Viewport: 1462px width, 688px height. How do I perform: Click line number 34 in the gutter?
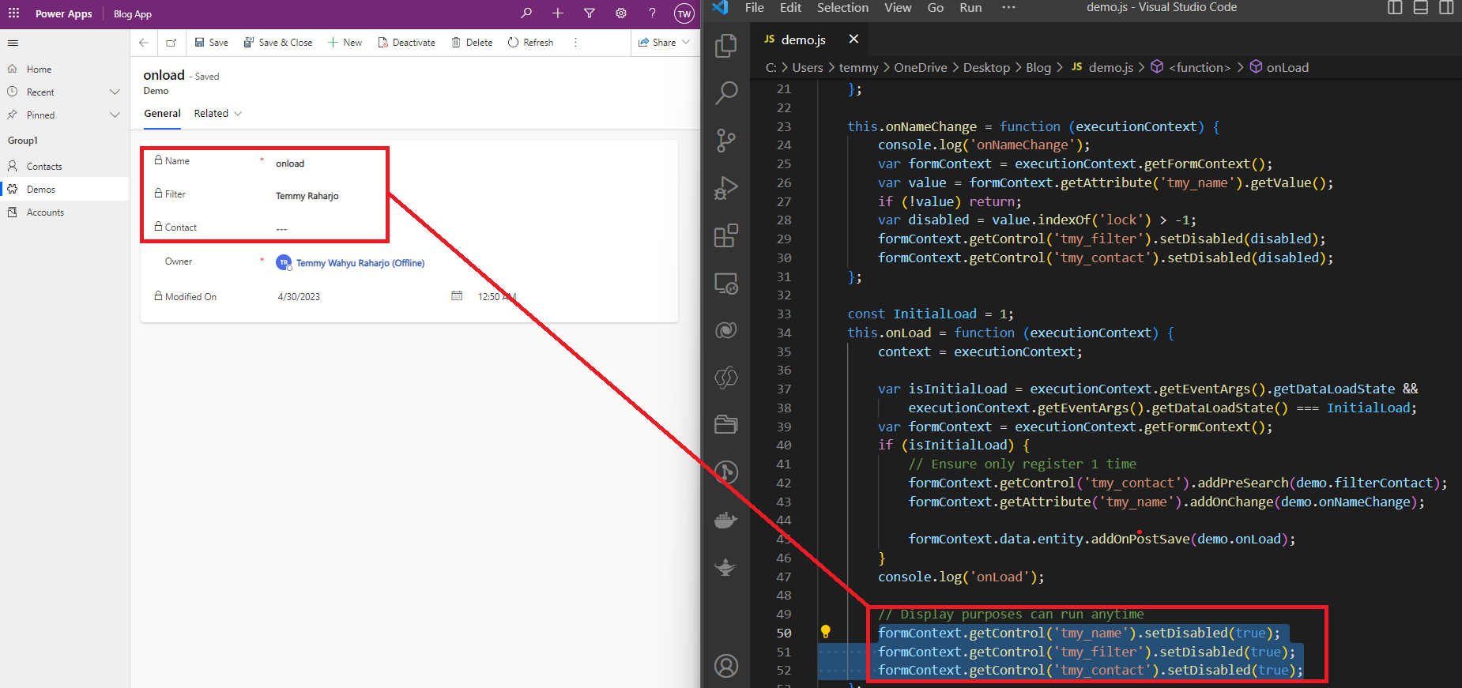click(783, 333)
